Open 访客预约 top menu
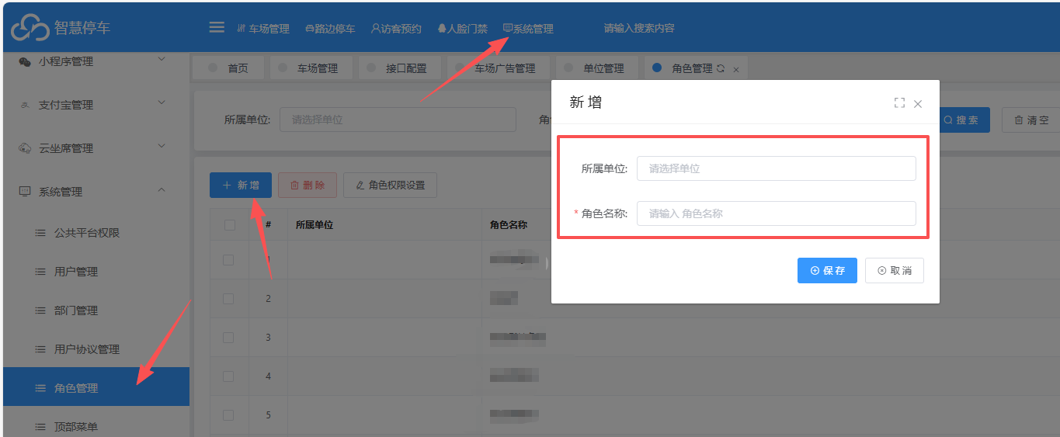1060x437 pixels. coord(396,29)
